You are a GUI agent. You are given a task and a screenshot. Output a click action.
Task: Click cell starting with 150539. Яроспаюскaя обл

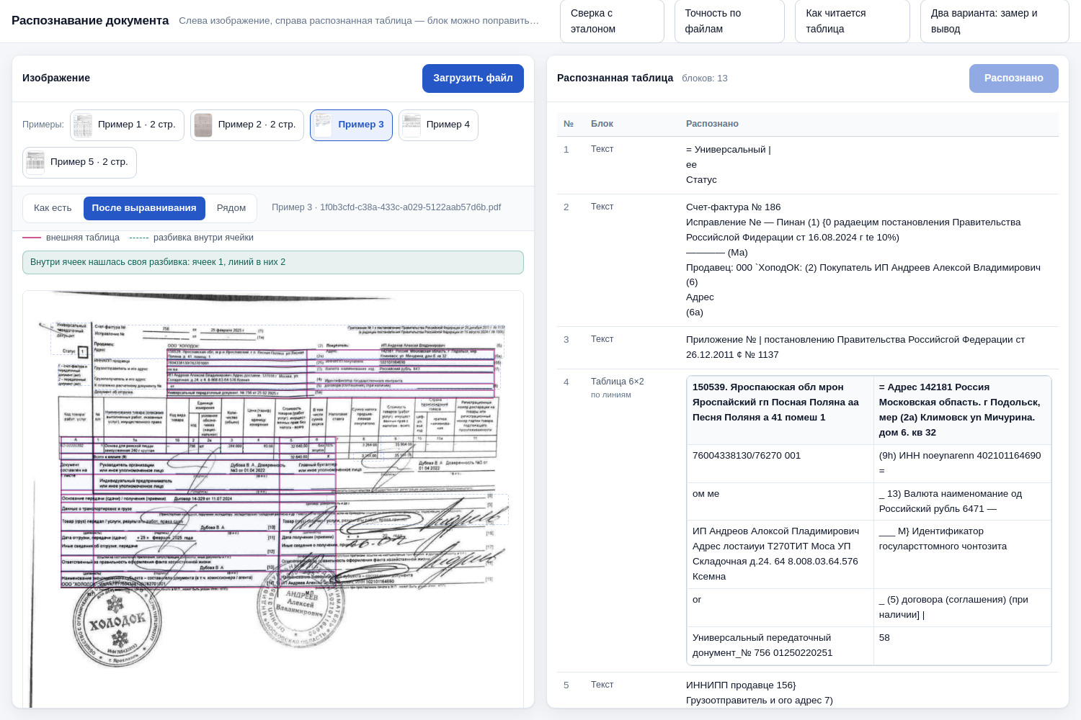(x=780, y=410)
